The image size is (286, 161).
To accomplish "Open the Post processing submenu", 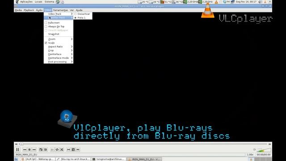I will (x=59, y=62).
